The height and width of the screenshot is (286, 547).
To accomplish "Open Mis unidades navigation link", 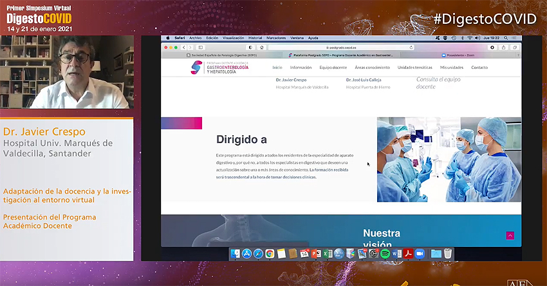I will pos(452,68).
